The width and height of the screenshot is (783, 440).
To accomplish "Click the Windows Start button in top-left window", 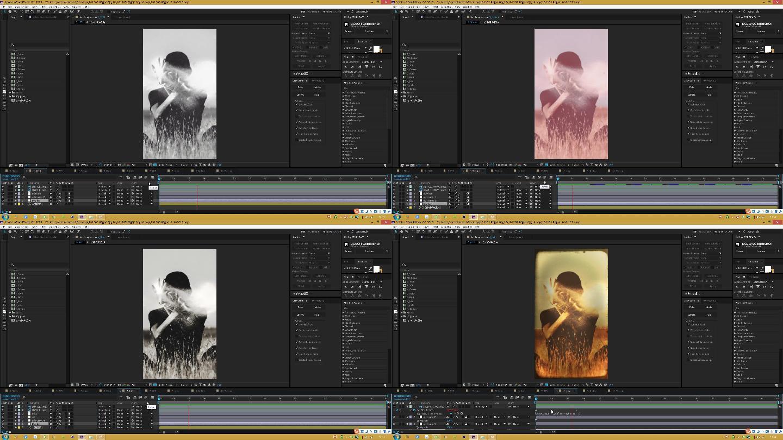I will [5, 217].
